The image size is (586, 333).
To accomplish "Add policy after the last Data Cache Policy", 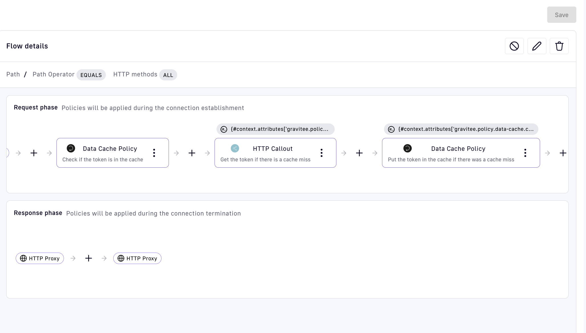I will click(563, 153).
